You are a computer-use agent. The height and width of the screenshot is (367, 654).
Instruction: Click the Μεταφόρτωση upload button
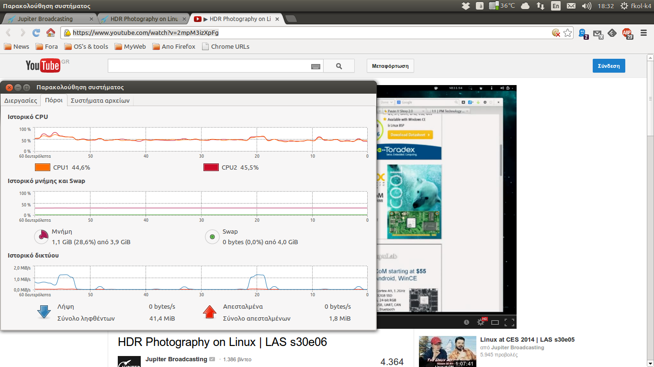point(390,66)
